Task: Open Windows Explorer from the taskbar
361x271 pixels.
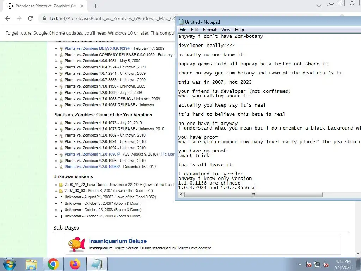Action: (x=31, y=264)
